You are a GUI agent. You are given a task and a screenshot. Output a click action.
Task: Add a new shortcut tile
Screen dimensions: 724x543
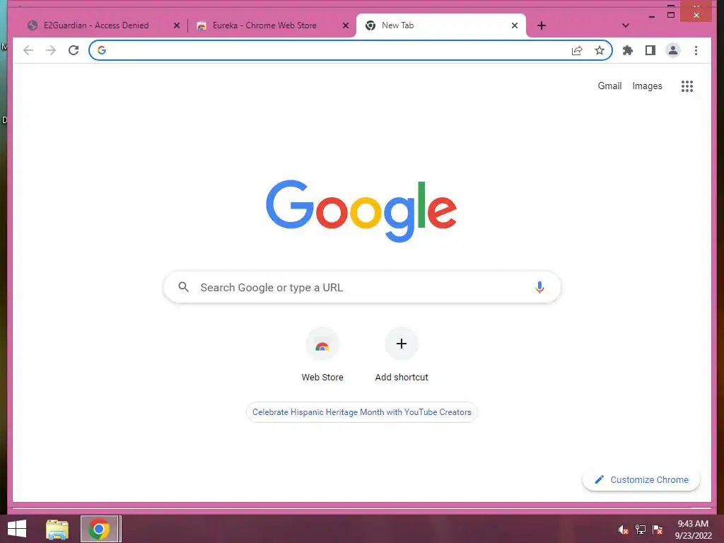click(x=402, y=355)
